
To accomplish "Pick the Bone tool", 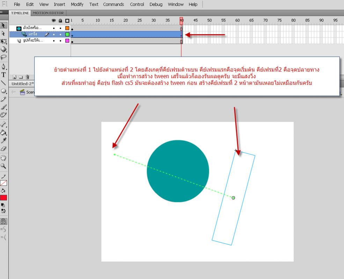I will pyautogui.click(x=3, y=124).
